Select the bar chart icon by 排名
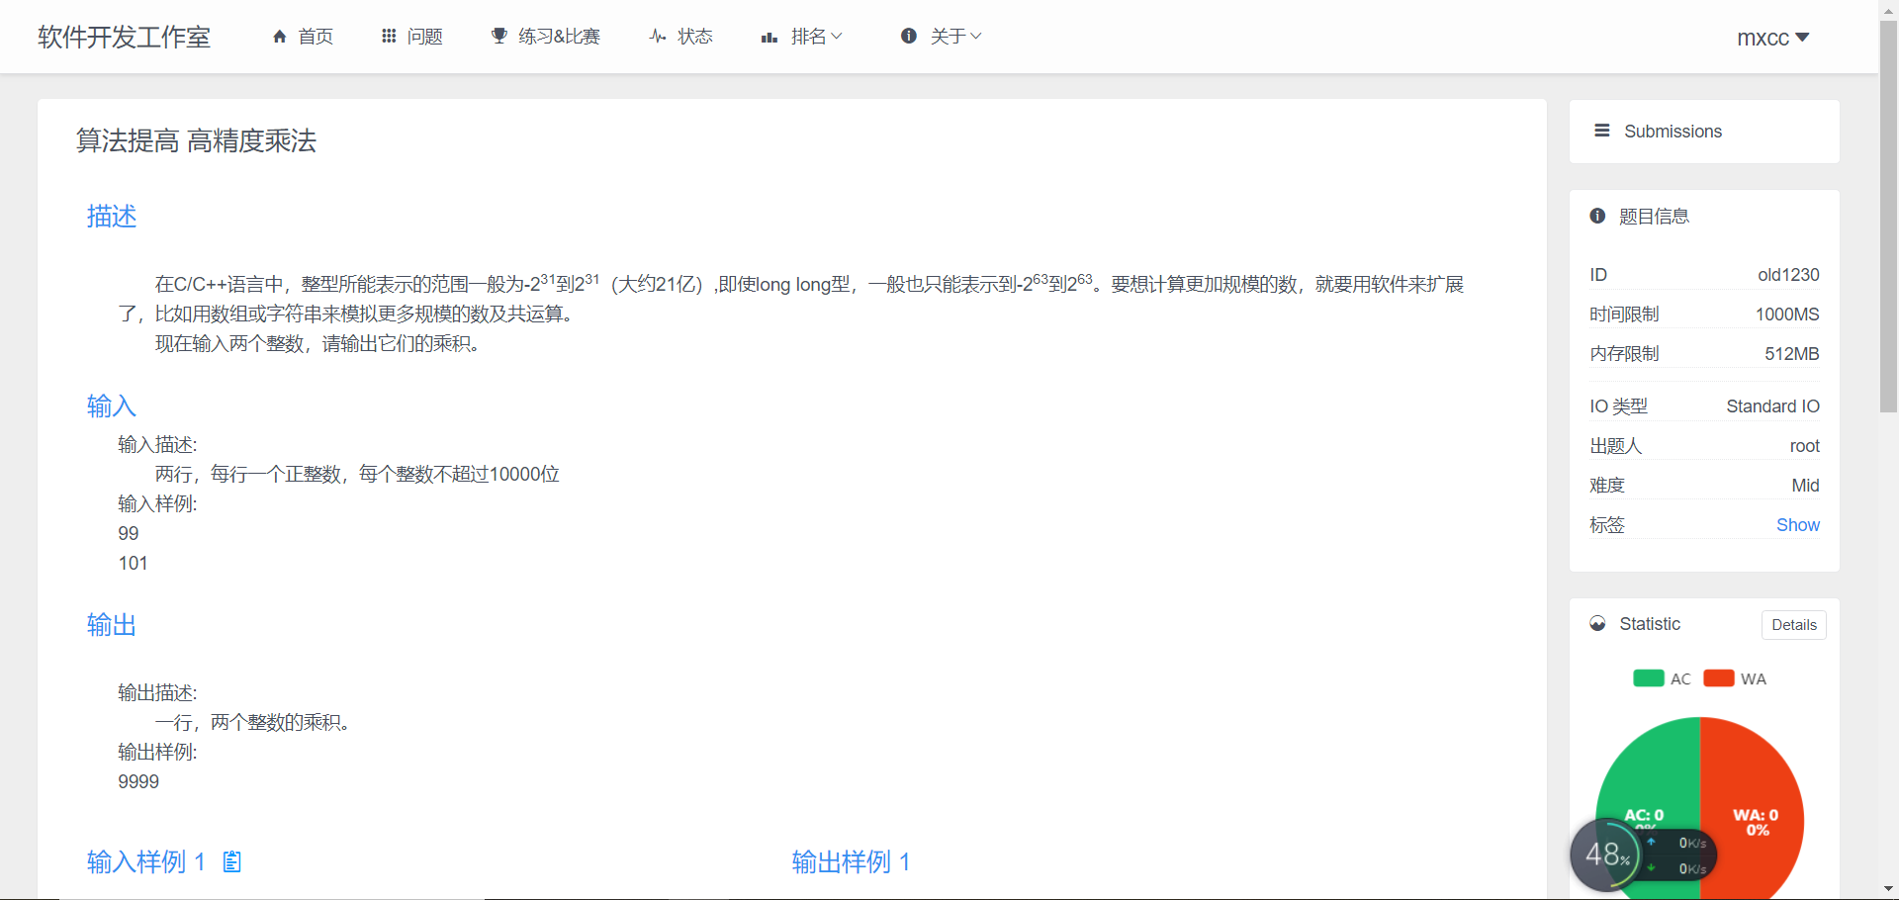The image size is (1899, 900). (x=769, y=38)
